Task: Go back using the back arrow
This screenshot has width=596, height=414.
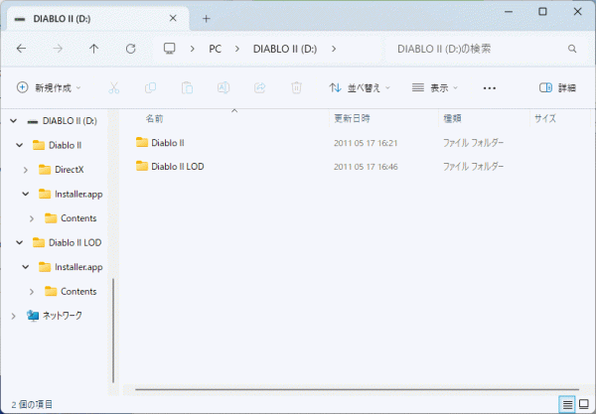Action: coord(21,49)
